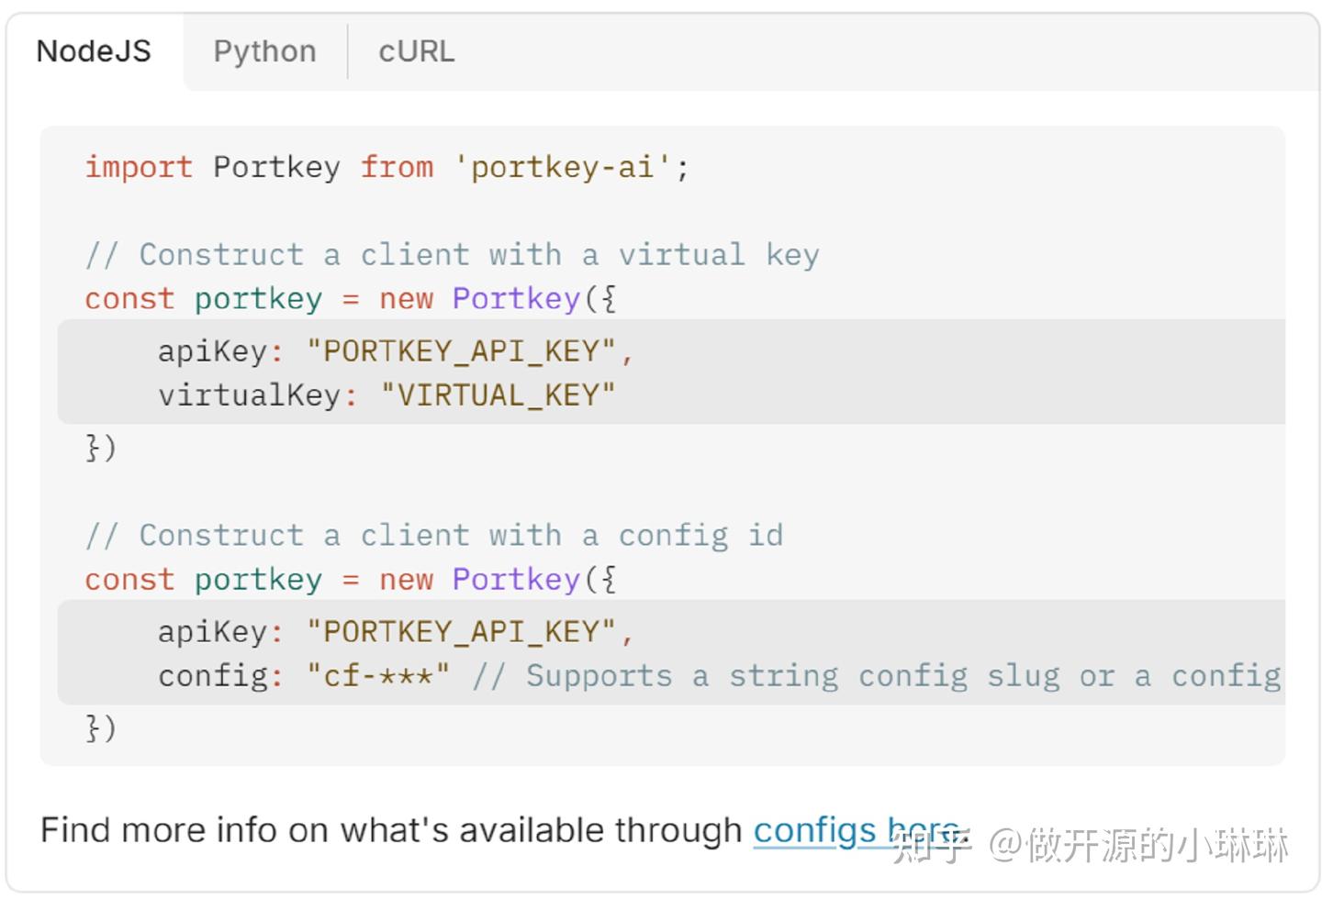Screen dimensions: 1322x899
Task: Click the "import" keyword in the code
Action: coord(139,167)
